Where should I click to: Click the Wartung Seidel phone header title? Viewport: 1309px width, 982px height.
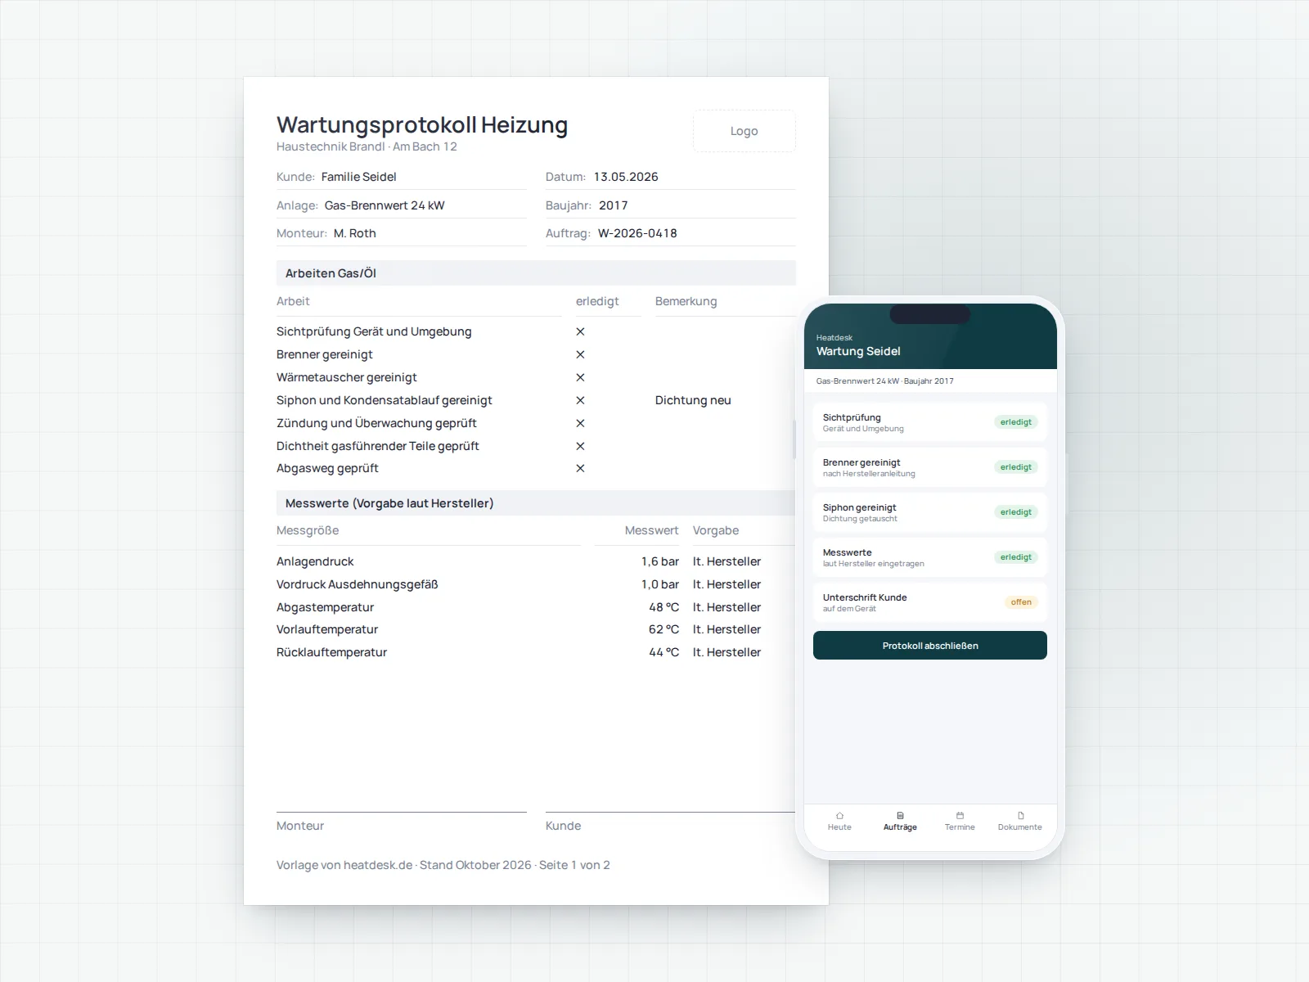coord(858,351)
